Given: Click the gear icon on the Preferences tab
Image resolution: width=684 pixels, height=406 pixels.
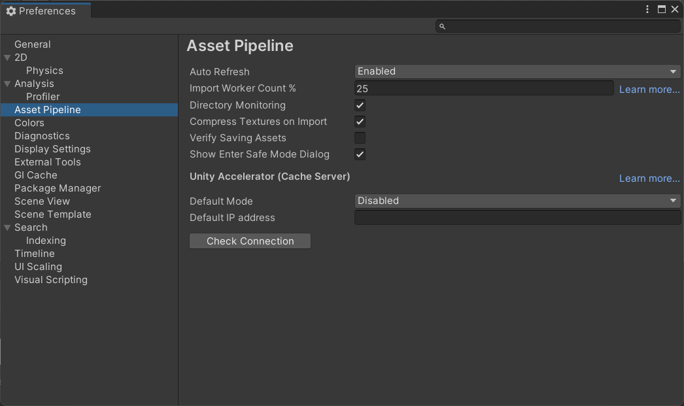Looking at the screenshot, I should click(x=11, y=10).
